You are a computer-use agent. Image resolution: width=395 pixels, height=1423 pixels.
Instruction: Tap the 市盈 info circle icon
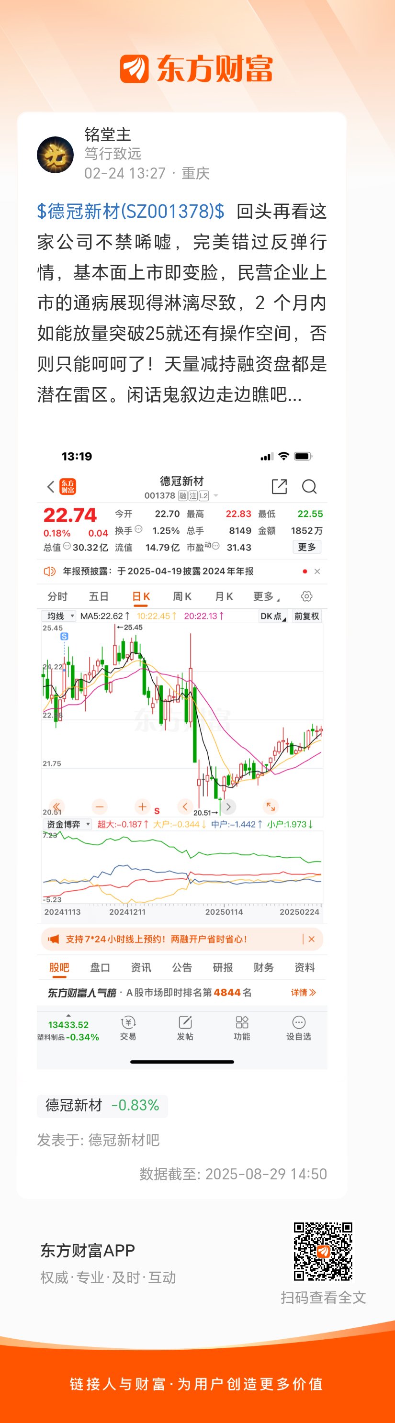pyautogui.click(x=216, y=546)
